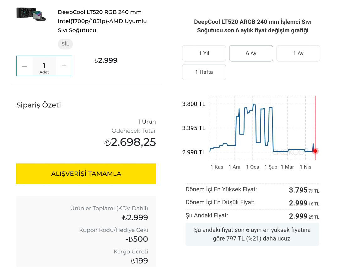The height and width of the screenshot is (271, 339).
Task: Select the Ürünler Toplamı (KDV Dahil) label
Action: (x=109, y=208)
